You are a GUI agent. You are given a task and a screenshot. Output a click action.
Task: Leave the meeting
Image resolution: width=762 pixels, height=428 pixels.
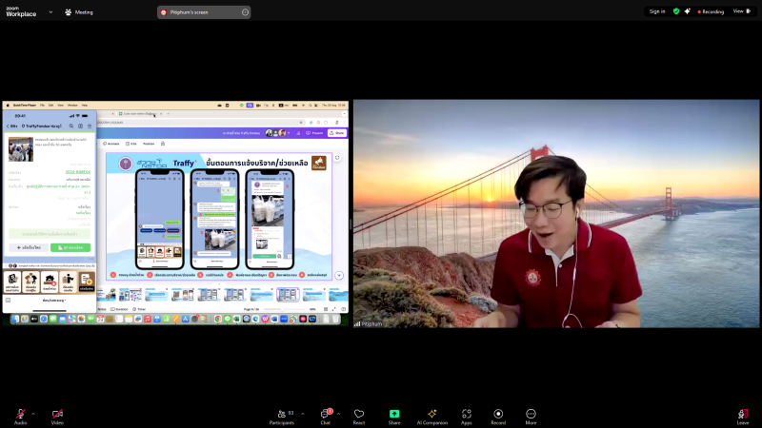point(743,414)
